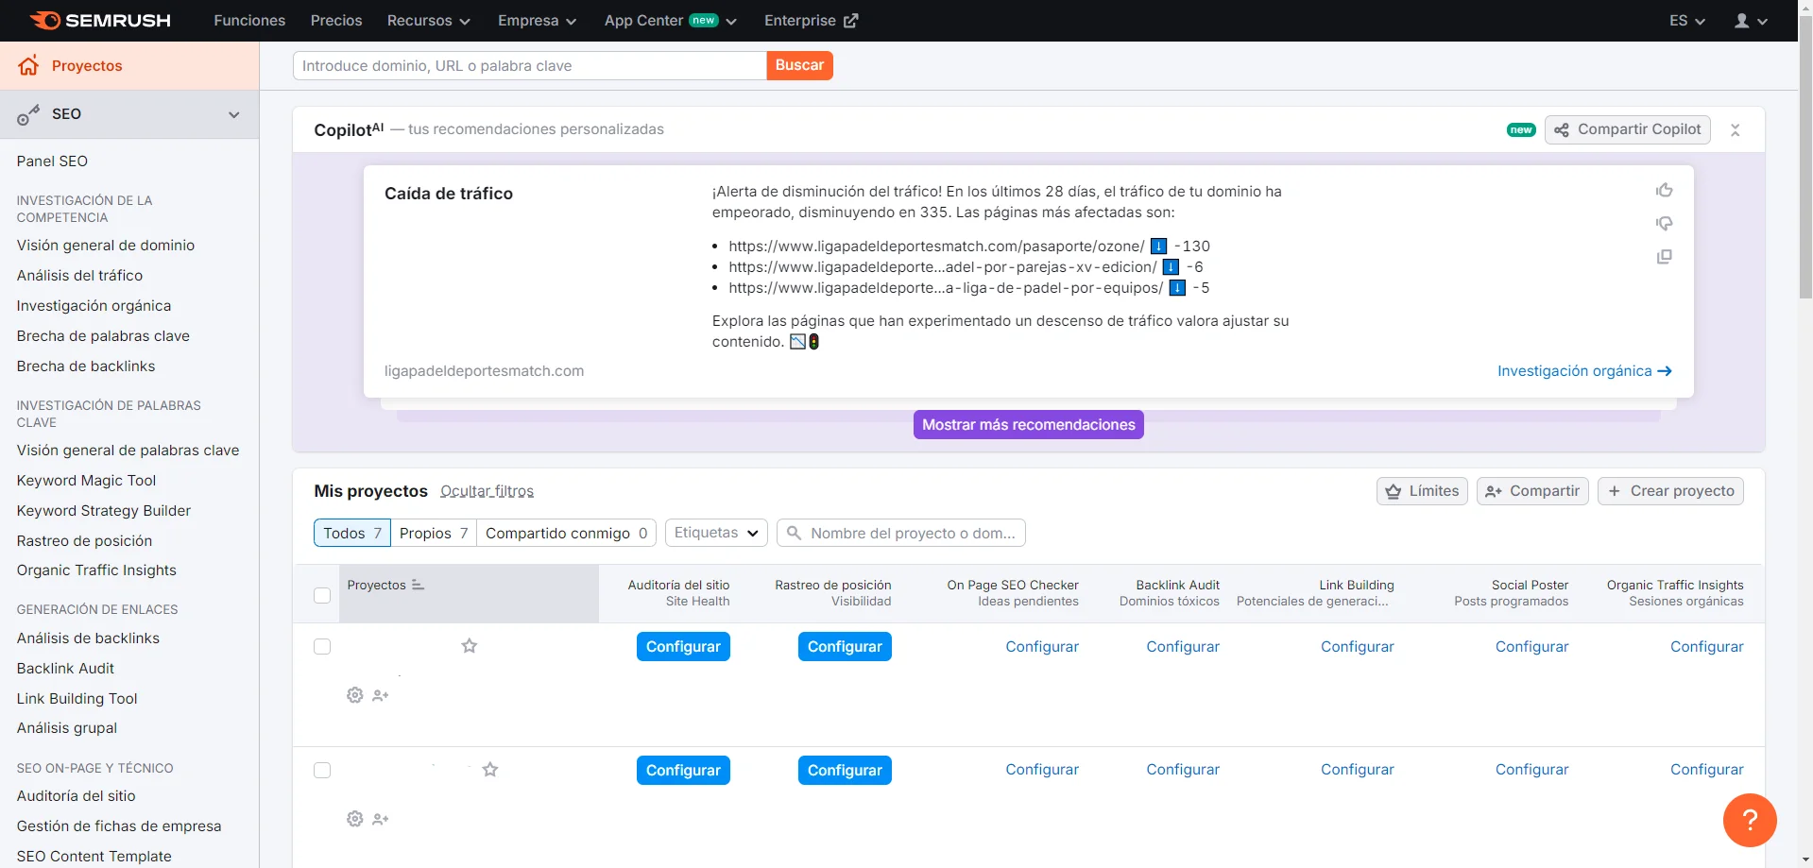Expand the Etiquetas dropdown filter
Viewport: 1813px width, 868px height.
(715, 533)
